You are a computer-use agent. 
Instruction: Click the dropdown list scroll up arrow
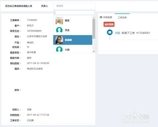(94, 17)
